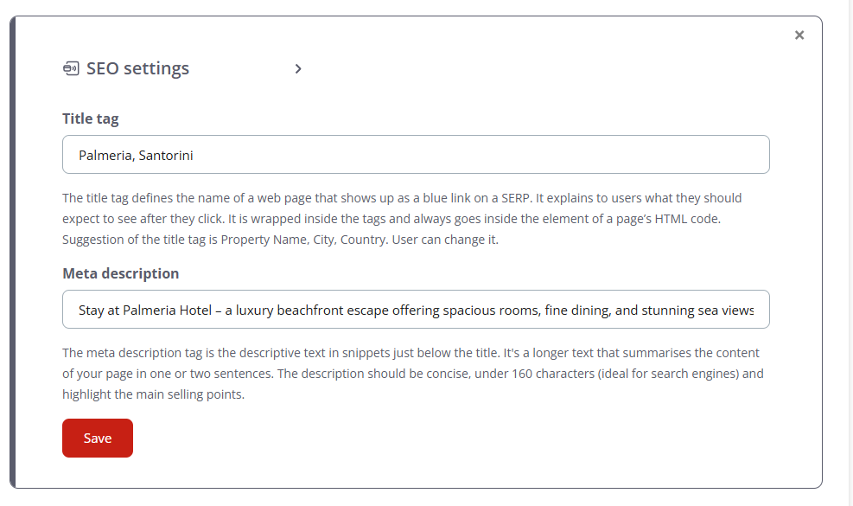Click the SEO settings tag icon

(71, 69)
